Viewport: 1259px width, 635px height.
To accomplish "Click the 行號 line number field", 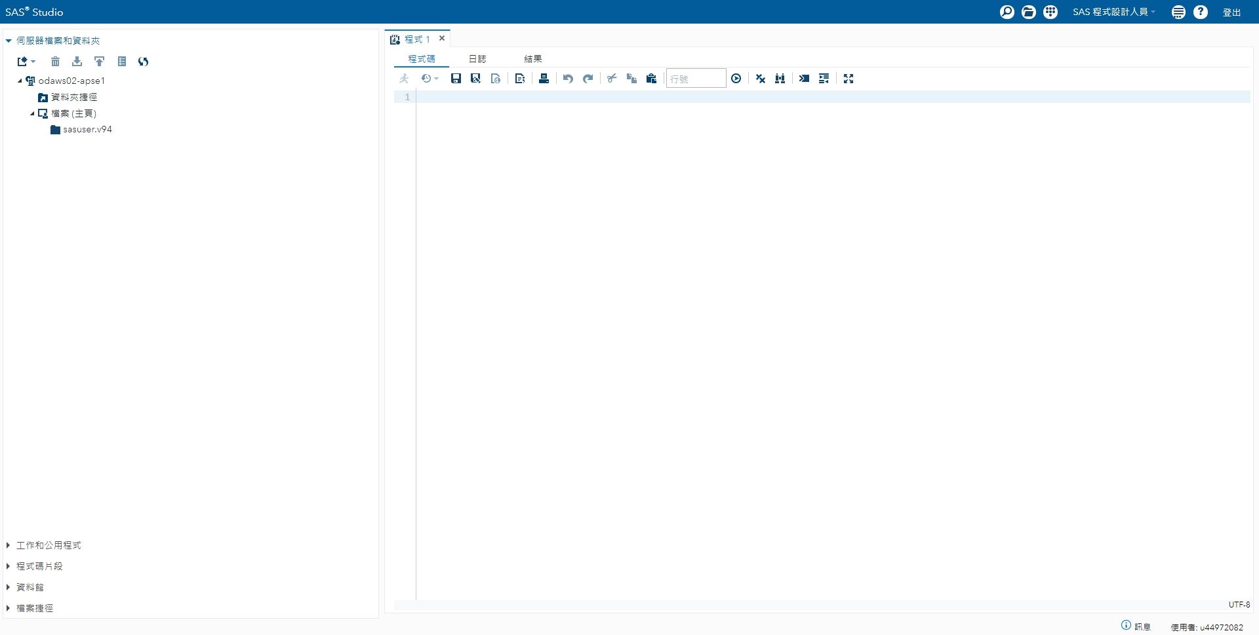I will coord(695,78).
